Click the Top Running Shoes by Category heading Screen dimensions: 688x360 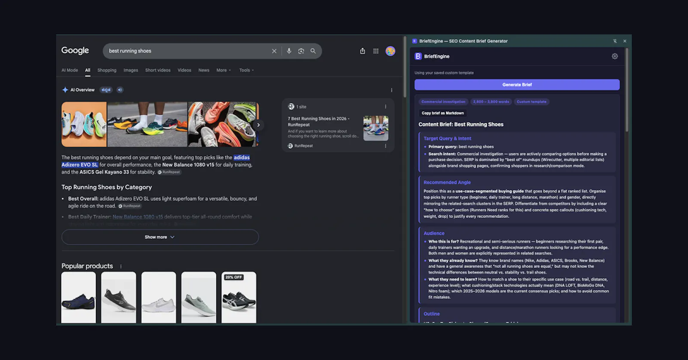coord(107,187)
